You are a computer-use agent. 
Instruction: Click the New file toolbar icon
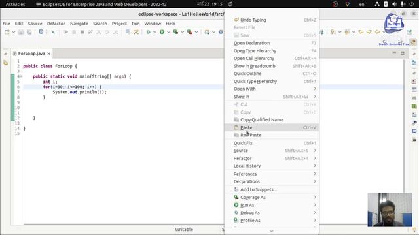[7, 32]
